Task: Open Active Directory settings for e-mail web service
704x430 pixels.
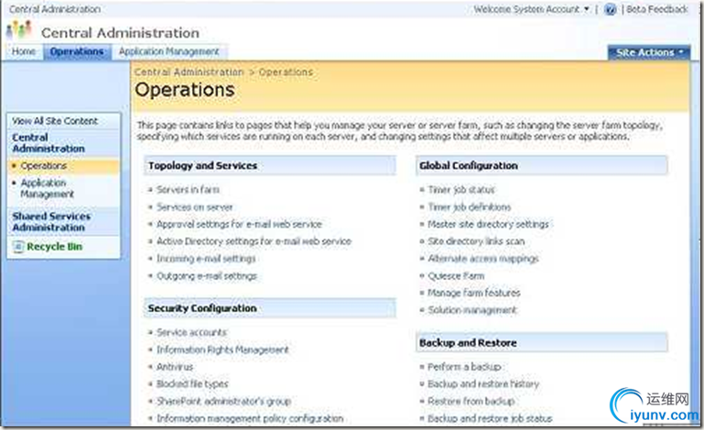Action: pyautogui.click(x=254, y=242)
